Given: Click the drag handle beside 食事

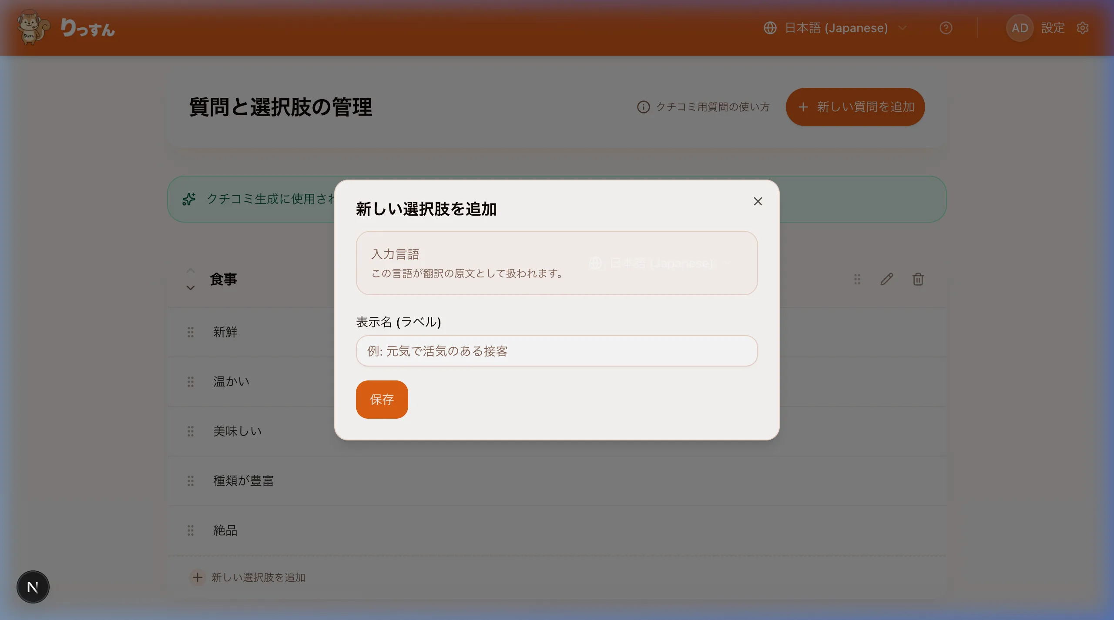Looking at the screenshot, I should pyautogui.click(x=856, y=279).
